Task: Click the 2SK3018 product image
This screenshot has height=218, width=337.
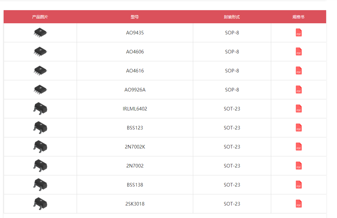Action: point(40,203)
